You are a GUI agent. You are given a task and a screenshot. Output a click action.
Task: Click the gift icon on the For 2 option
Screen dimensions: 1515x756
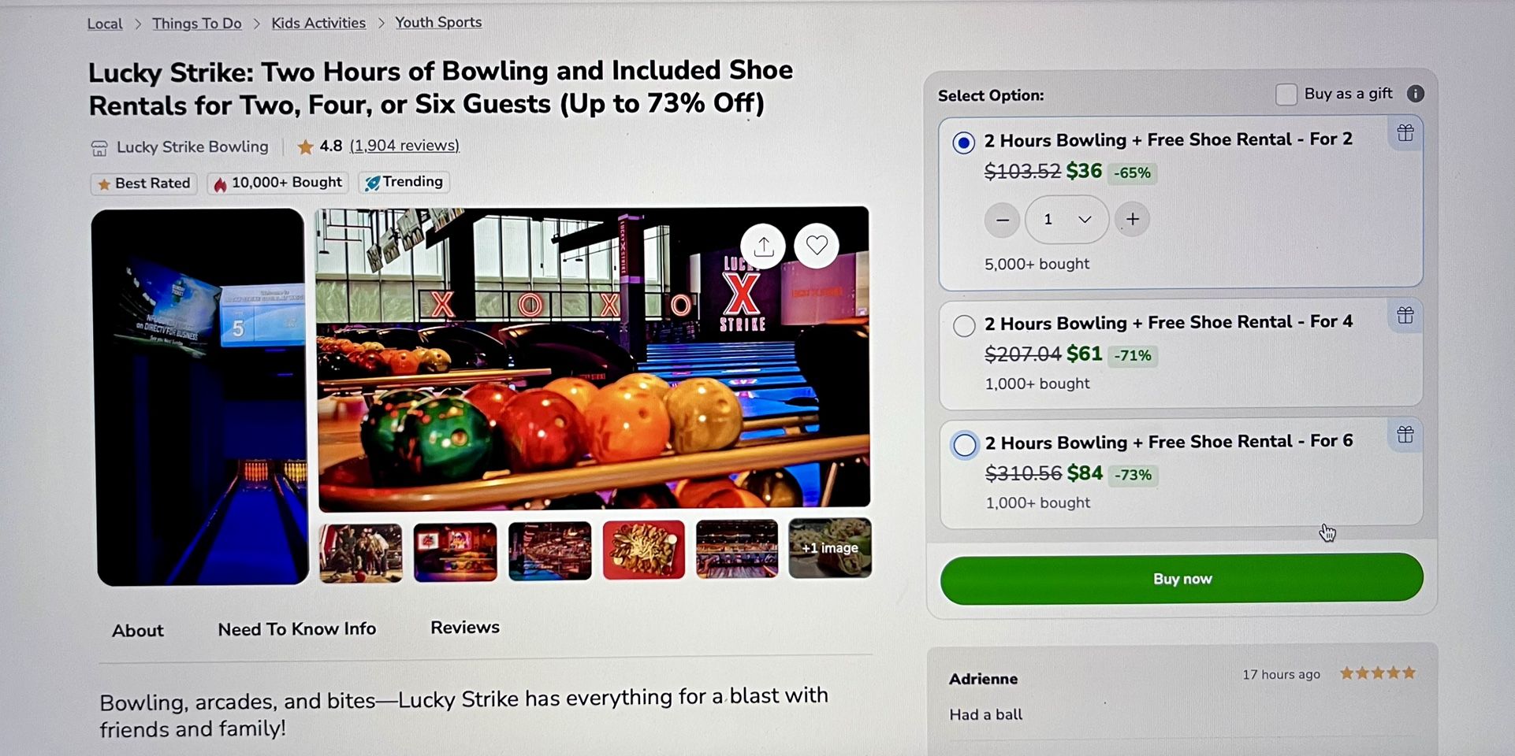pyautogui.click(x=1405, y=134)
